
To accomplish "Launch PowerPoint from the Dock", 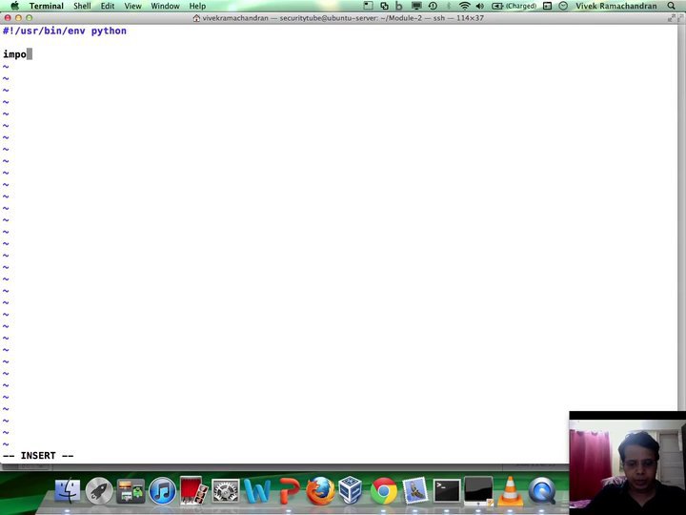I will [290, 490].
